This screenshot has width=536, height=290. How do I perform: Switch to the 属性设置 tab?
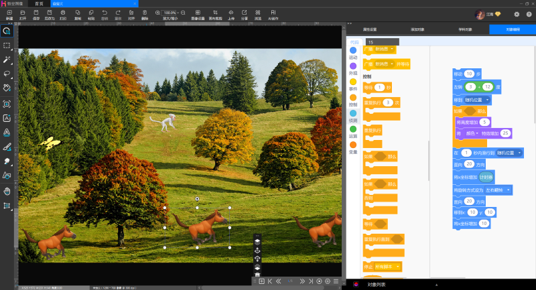[369, 29]
